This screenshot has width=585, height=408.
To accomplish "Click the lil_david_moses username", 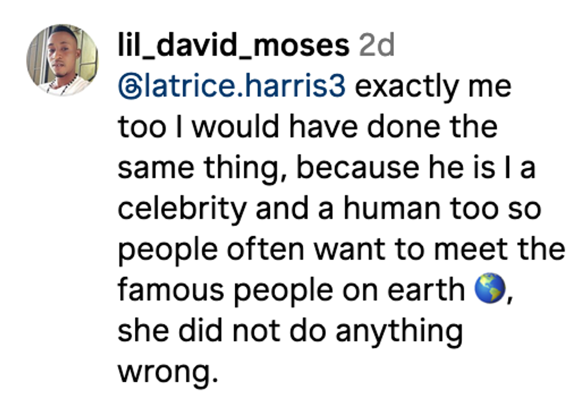I will point(233,45).
